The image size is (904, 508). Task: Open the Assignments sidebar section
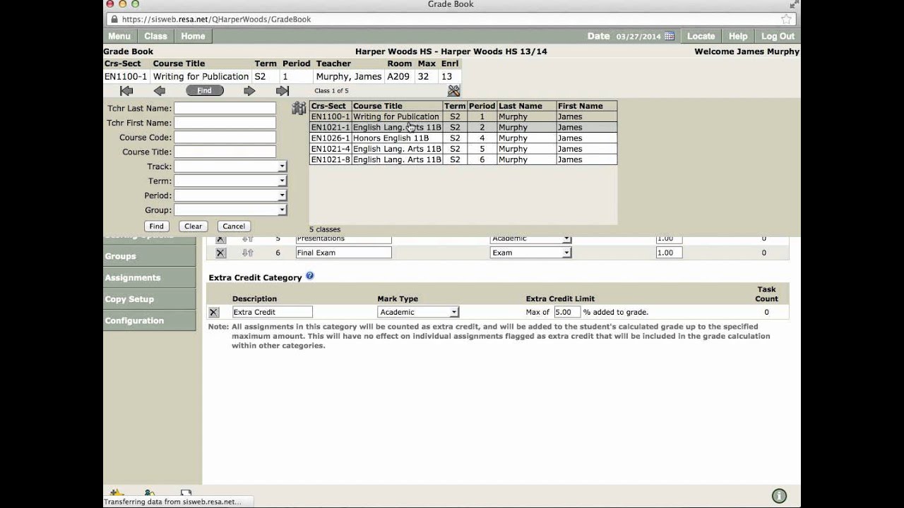[x=150, y=277]
